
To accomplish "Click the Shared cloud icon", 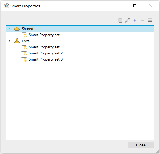I will coord(17,29).
